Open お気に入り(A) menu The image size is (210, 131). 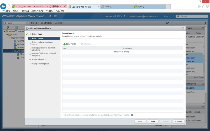tap(37, 11)
